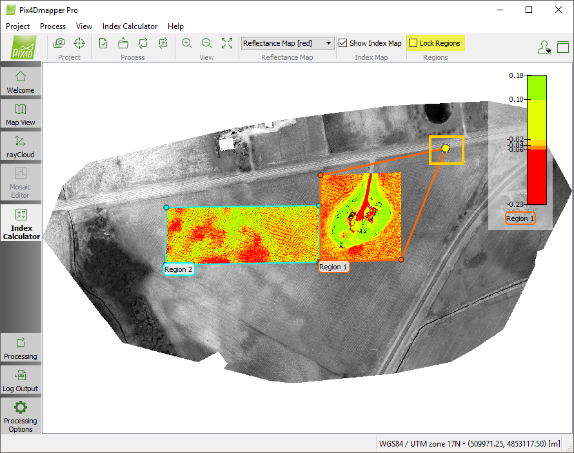
Task: Click the red band of color legend
Action: click(x=537, y=177)
